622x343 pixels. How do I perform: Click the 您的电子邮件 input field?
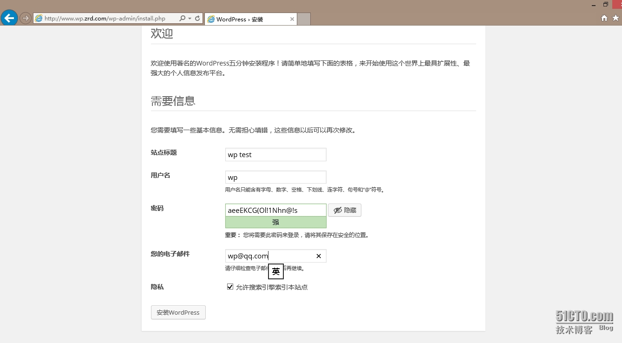(x=276, y=256)
